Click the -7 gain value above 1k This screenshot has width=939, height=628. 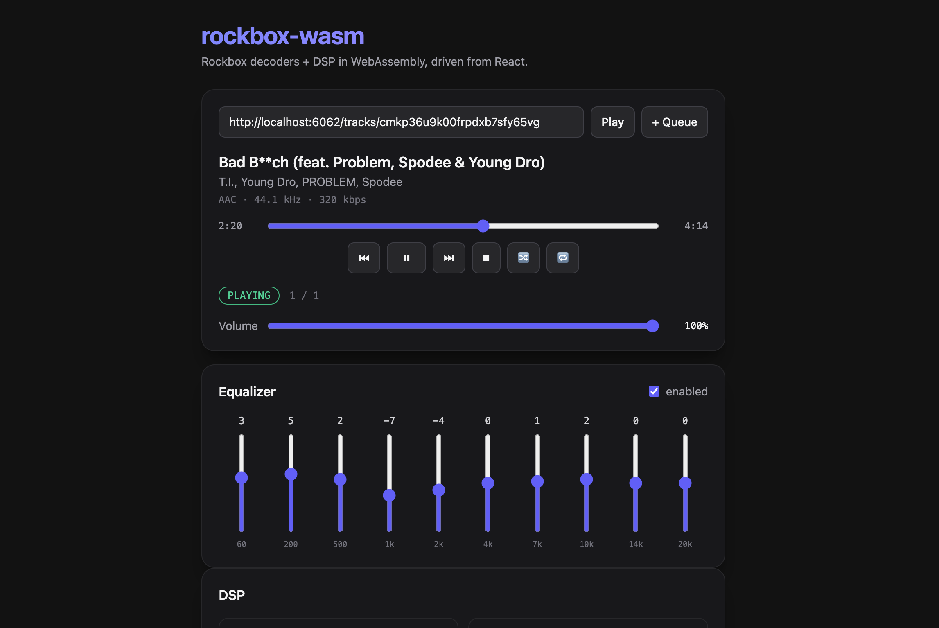point(389,420)
